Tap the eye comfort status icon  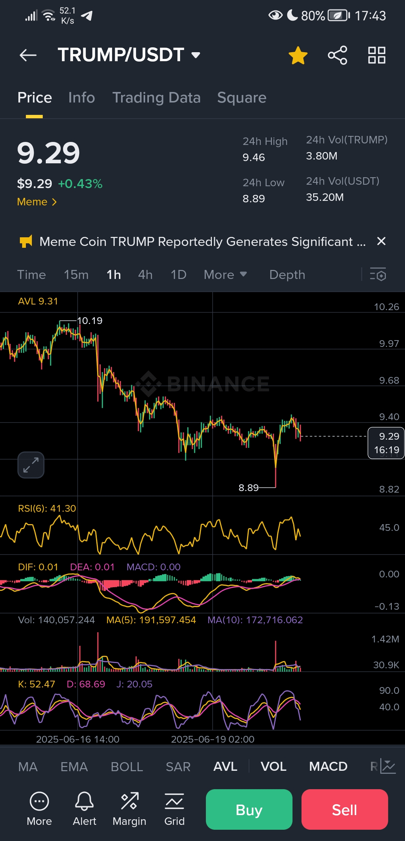click(275, 15)
